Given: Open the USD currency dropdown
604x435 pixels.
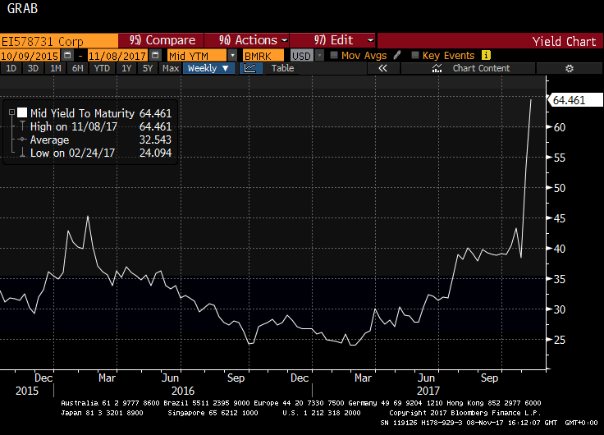Looking at the screenshot, I should tap(319, 56).
